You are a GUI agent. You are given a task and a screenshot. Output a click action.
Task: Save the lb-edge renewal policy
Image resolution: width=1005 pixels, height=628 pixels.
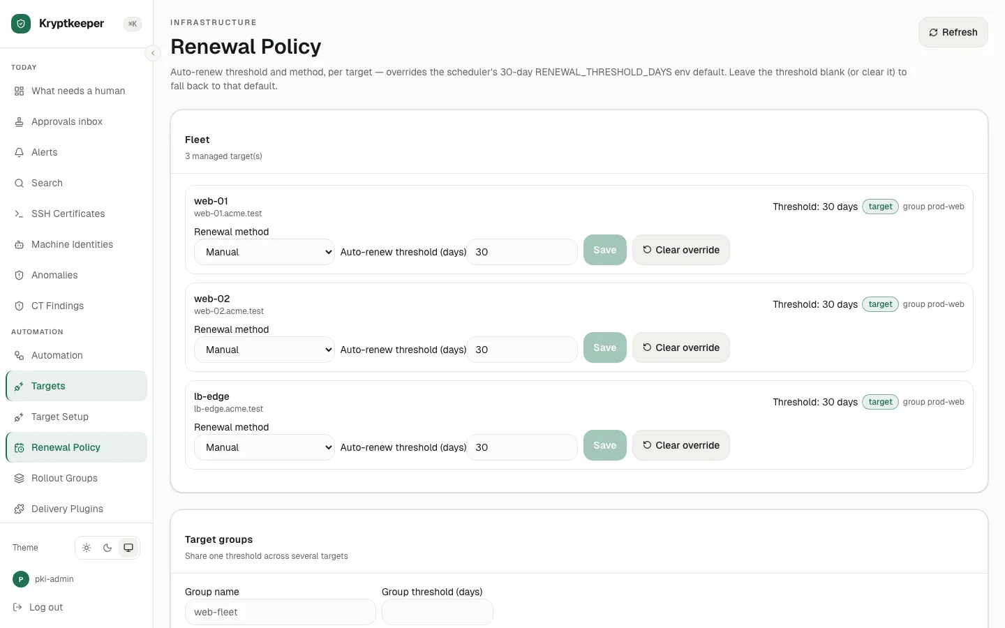tap(605, 445)
